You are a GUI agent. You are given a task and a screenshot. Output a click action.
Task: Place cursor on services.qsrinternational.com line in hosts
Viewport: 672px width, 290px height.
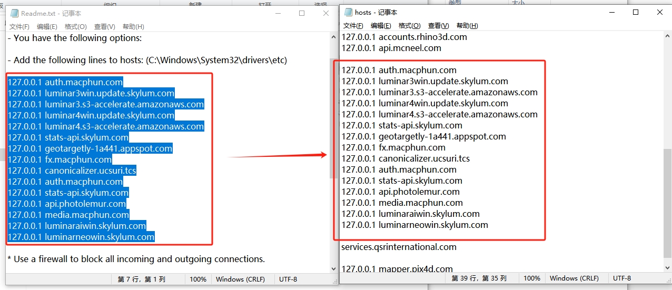pos(399,247)
